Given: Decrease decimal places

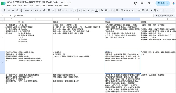Looking at the screenshot, I should pyautogui.click(x=45, y=10).
